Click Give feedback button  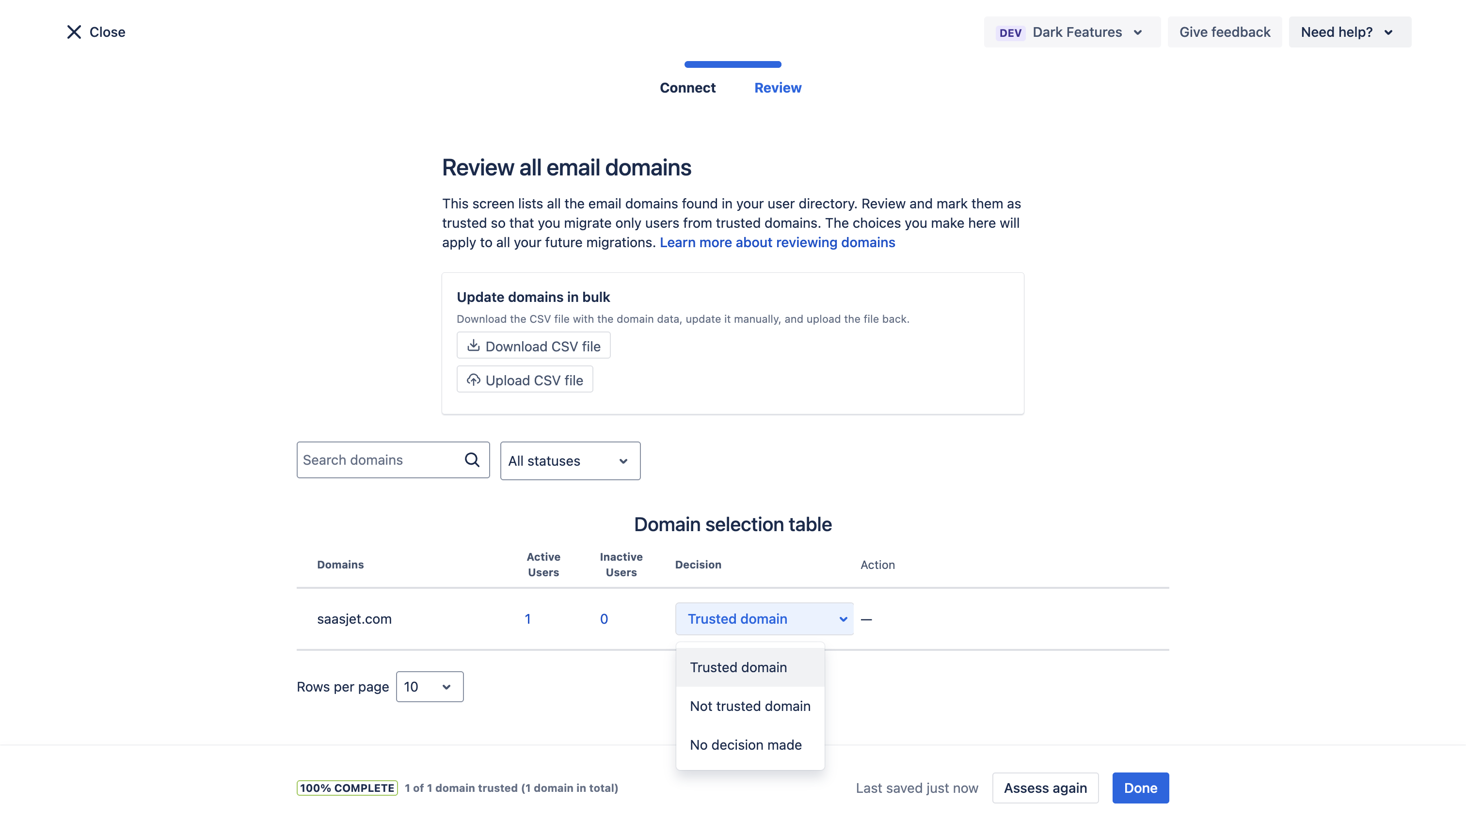(x=1224, y=32)
